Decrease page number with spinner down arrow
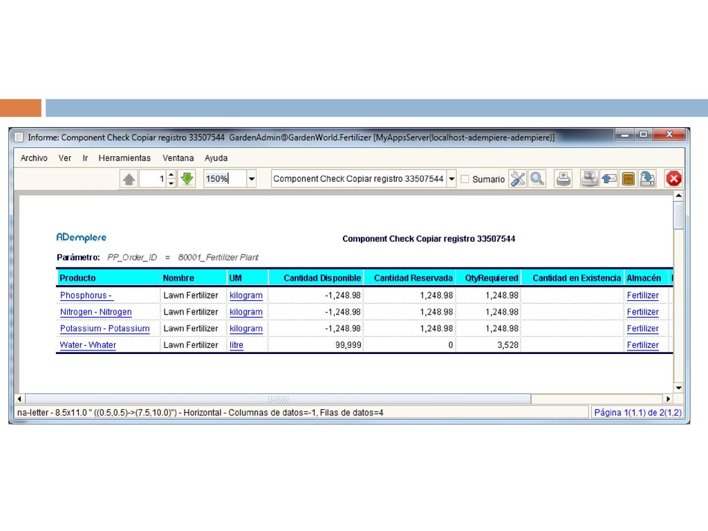The width and height of the screenshot is (708, 531). pos(171,183)
